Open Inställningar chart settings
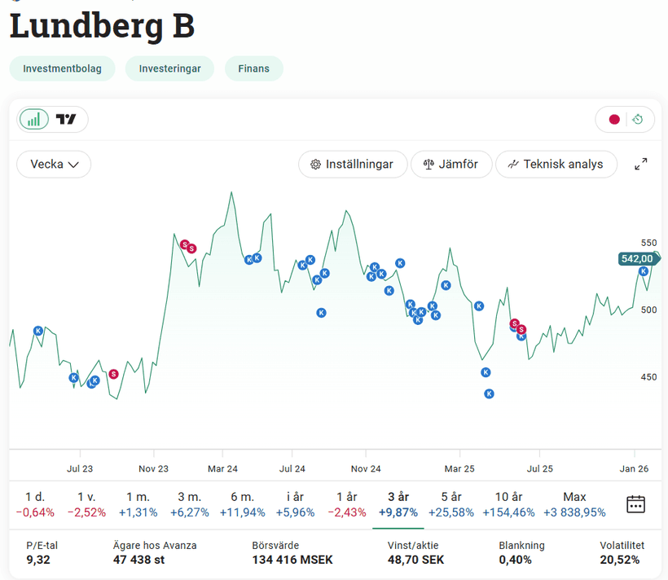This screenshot has width=668, height=580. click(351, 165)
